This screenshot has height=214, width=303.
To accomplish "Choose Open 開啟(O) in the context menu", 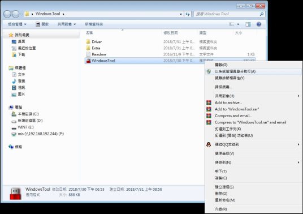I will pyautogui.click(x=253, y=65).
